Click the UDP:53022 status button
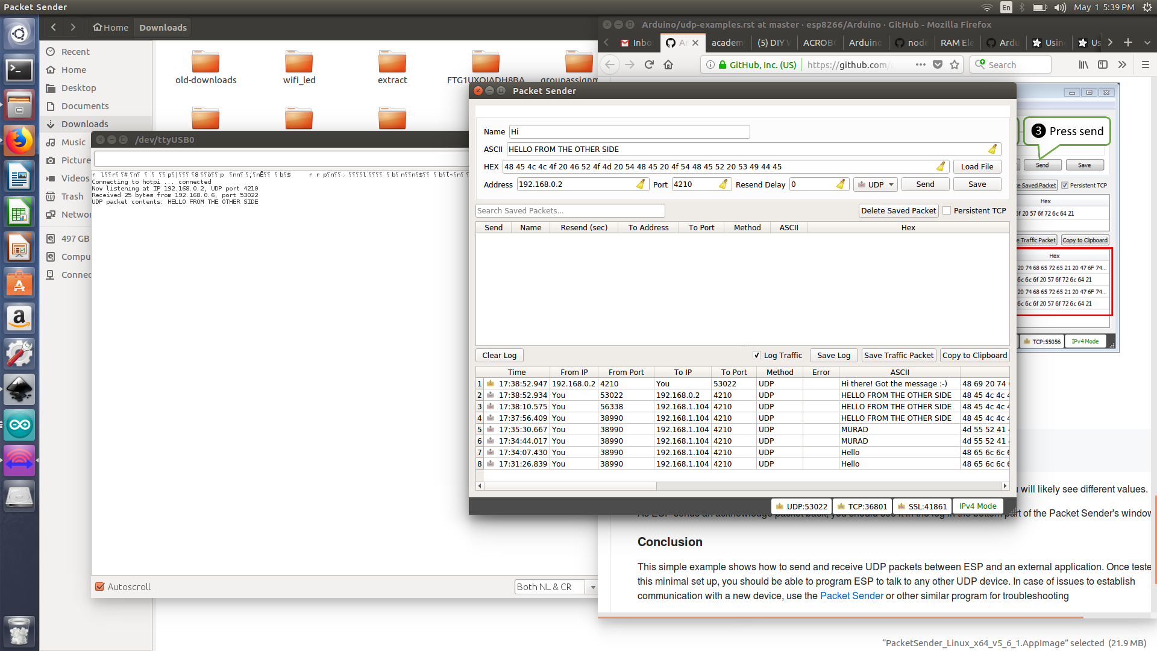Image resolution: width=1157 pixels, height=651 pixels. coord(801,506)
